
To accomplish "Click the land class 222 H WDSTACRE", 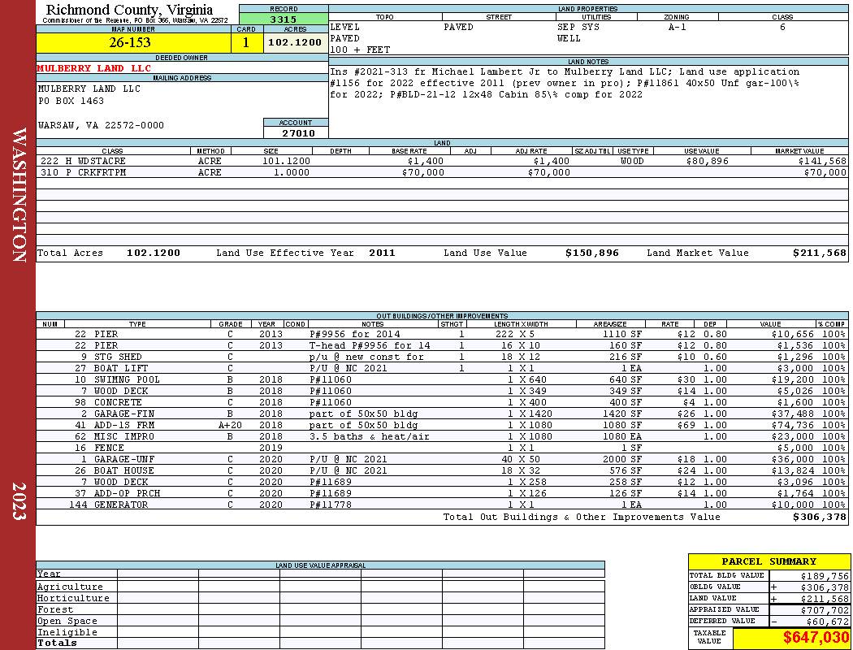I will 83,162.
